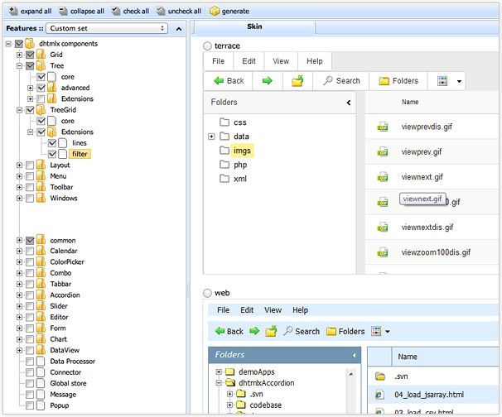Viewport: 502px width, 417px height.
Task: Click the view mode grid icon in web toolbar
Action: click(376, 331)
